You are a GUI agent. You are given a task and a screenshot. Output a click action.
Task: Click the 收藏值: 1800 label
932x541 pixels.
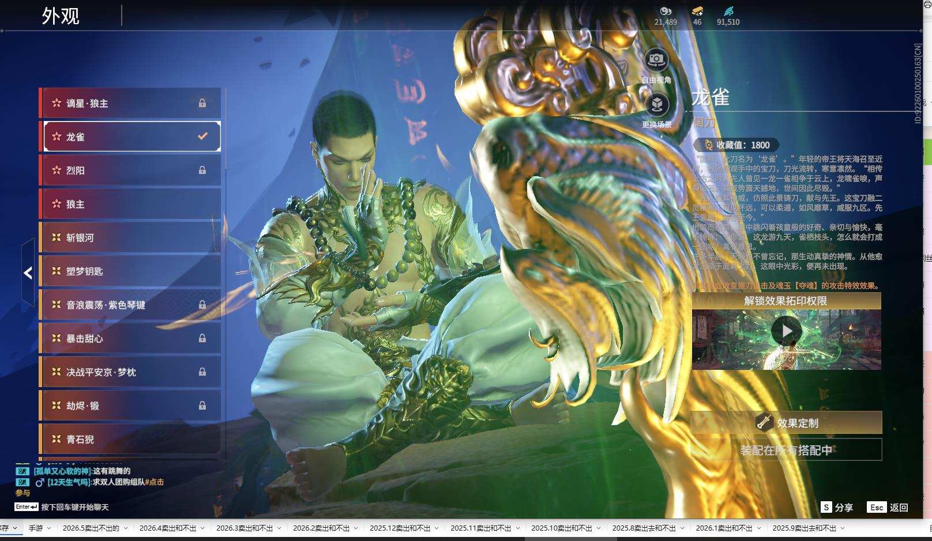click(x=743, y=145)
